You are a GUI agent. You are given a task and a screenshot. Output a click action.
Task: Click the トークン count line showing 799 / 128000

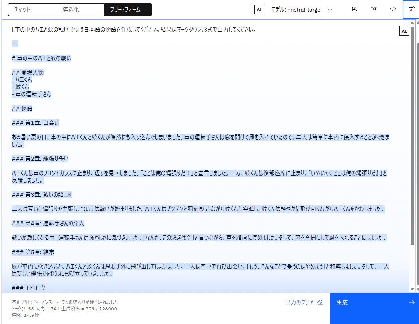(64, 309)
